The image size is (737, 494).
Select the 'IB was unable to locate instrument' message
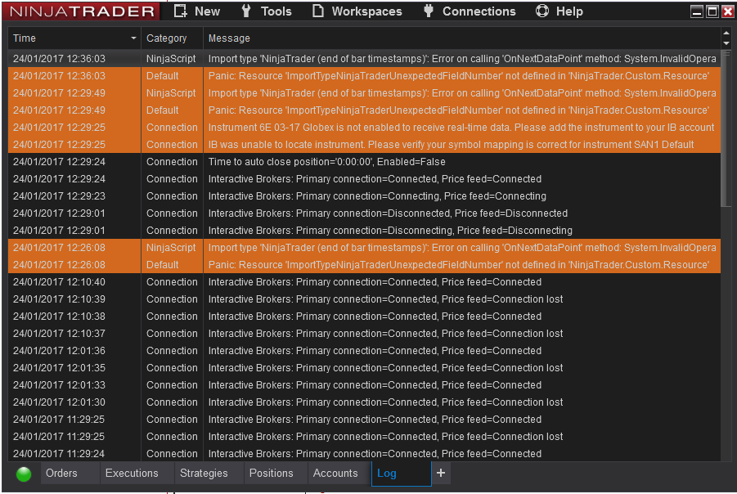(x=451, y=144)
